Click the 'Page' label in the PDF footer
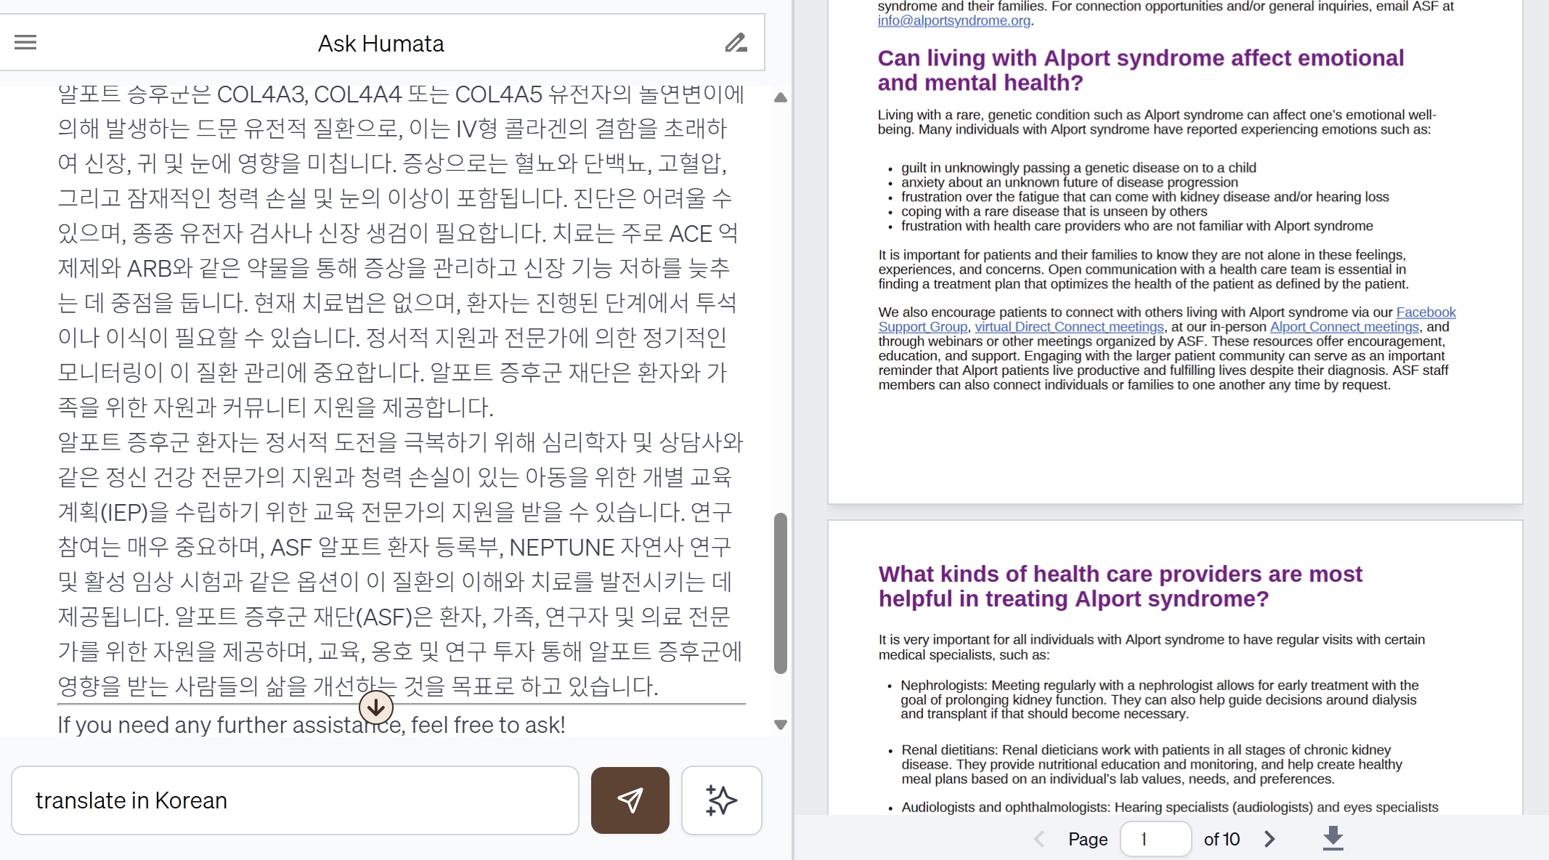This screenshot has height=860, width=1549. click(1087, 839)
